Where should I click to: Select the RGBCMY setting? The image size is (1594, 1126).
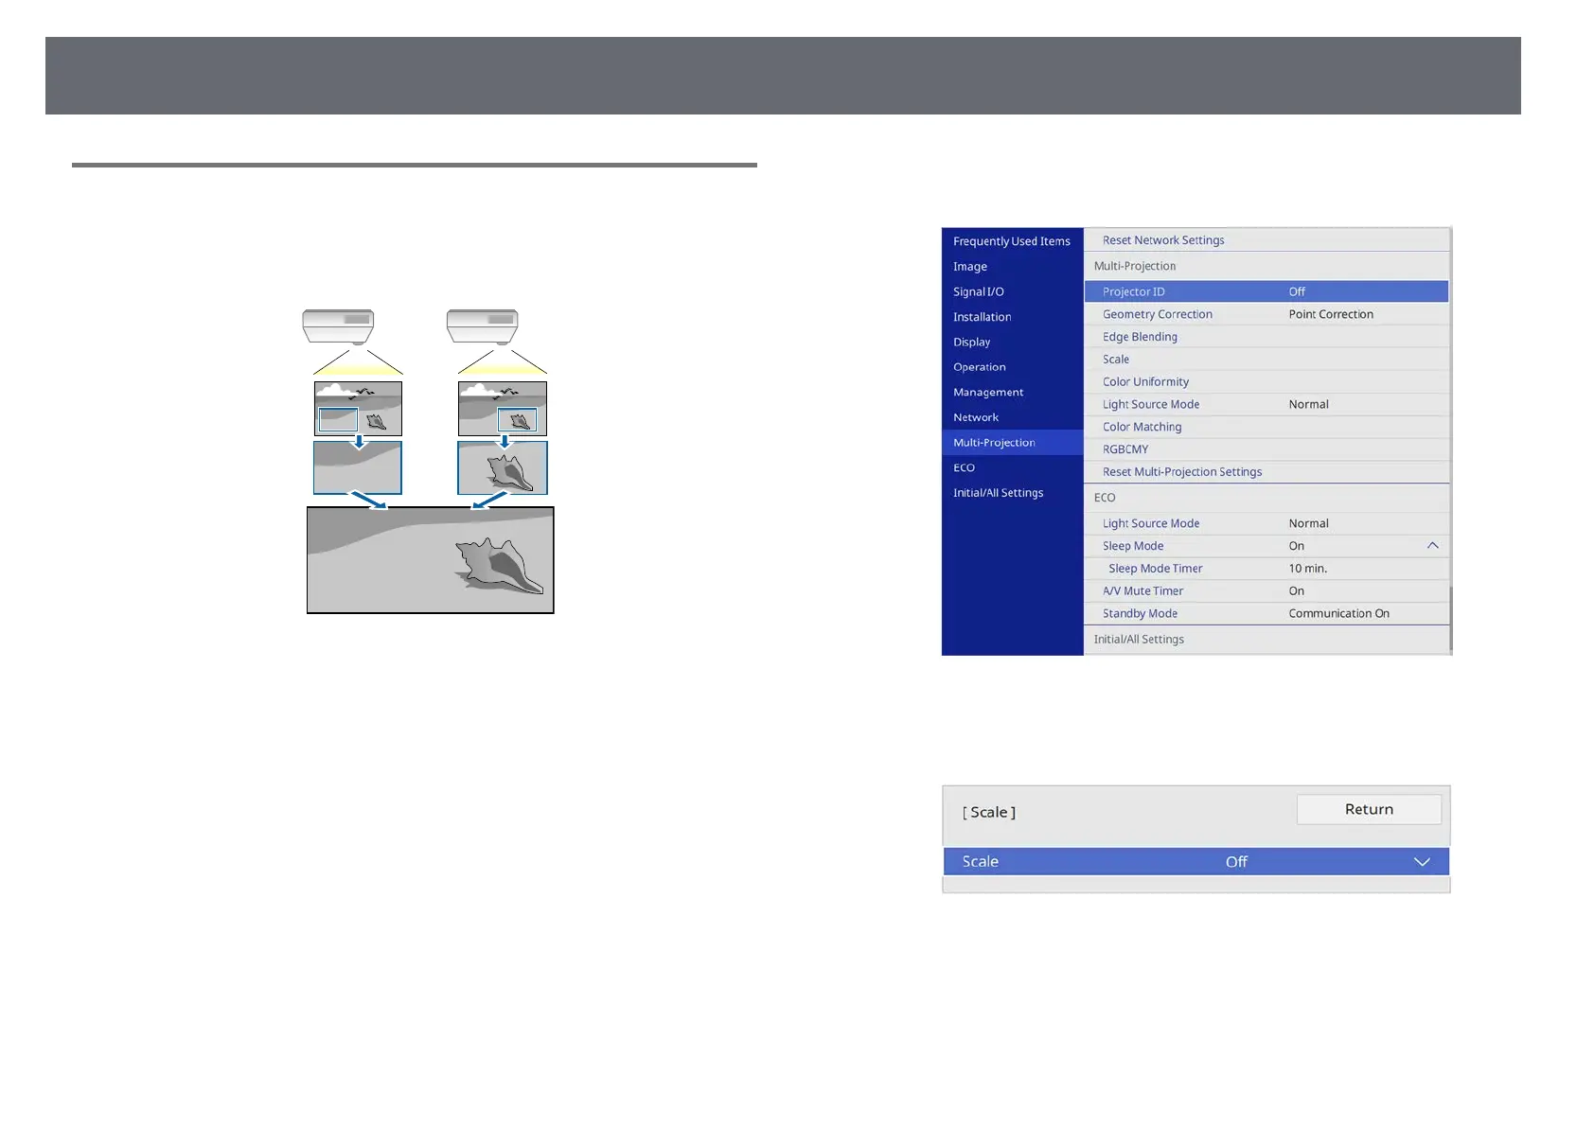[x=1266, y=449]
